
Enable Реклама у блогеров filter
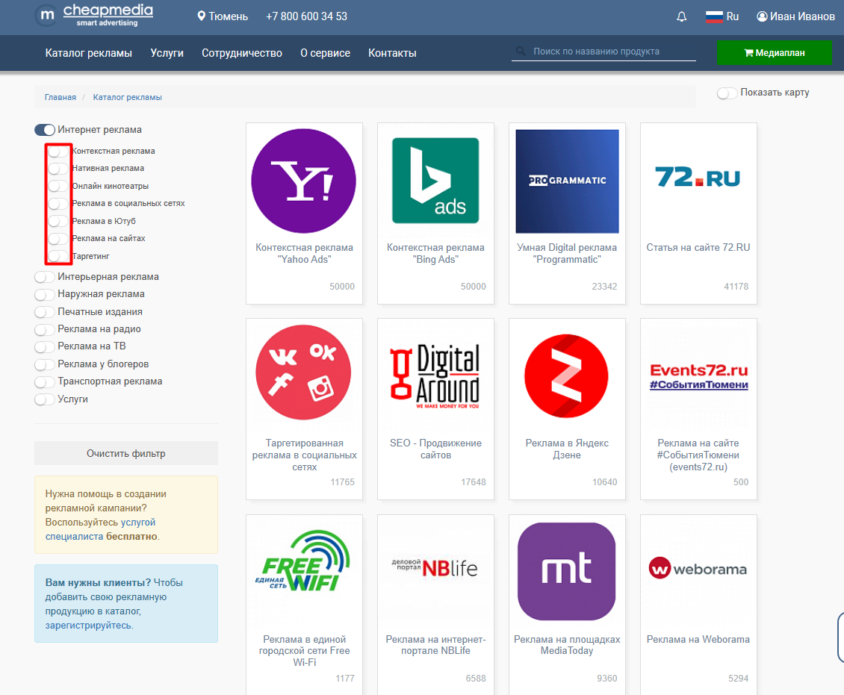point(45,364)
